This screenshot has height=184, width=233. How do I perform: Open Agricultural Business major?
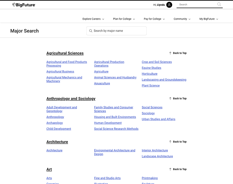(60, 72)
